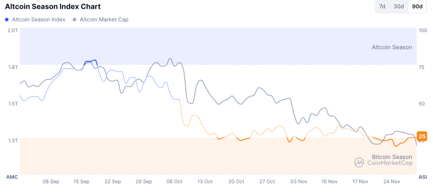This screenshot has height=192, width=433.
Task: Click the blue Altcoin Season Index dot
Action: pos(7,19)
